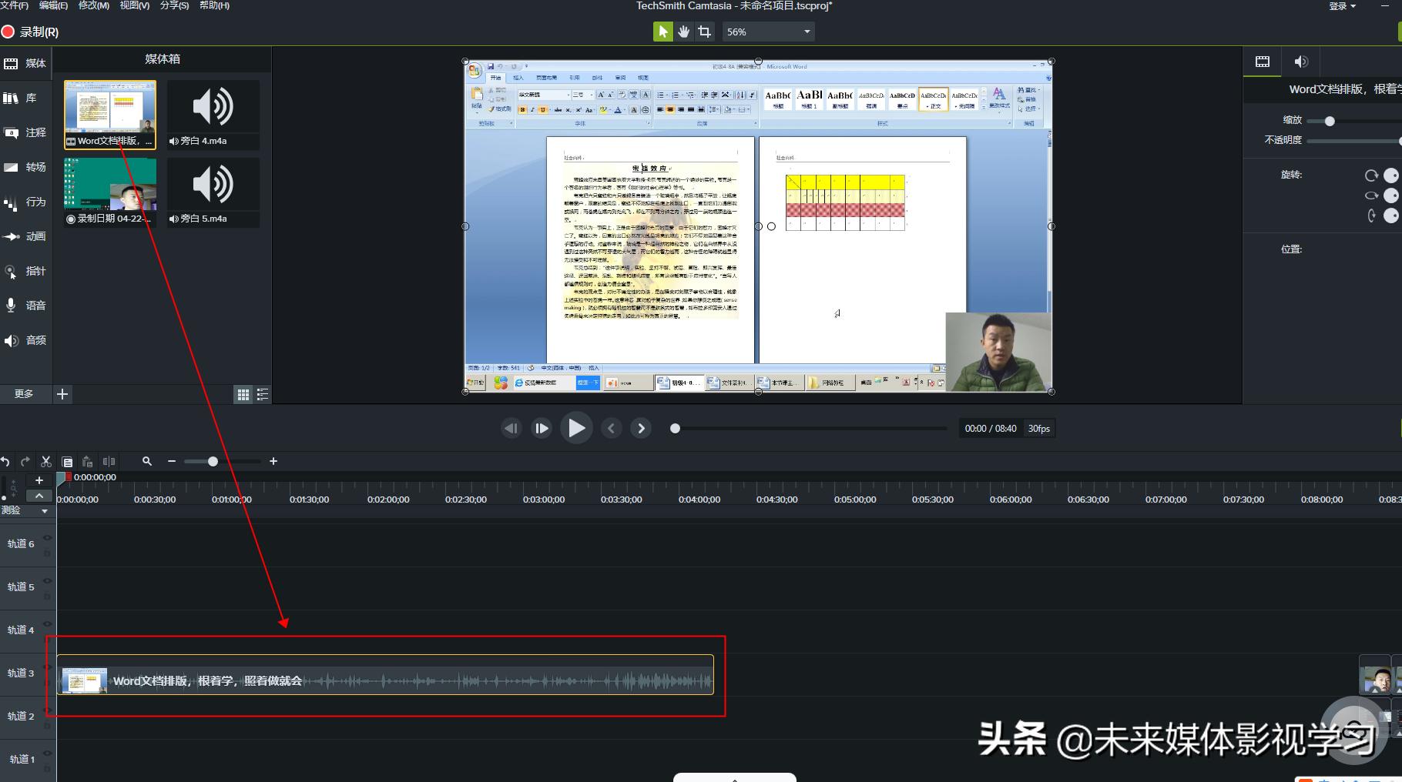Redo the last timeline action
Viewport: 1402px width, 782px height.
click(x=25, y=462)
